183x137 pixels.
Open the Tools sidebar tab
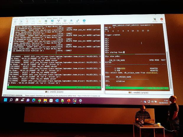[11, 40]
